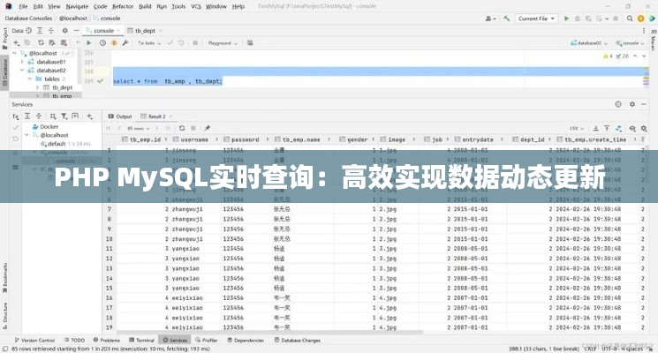Open database02 schema selector dropdown

[588, 42]
